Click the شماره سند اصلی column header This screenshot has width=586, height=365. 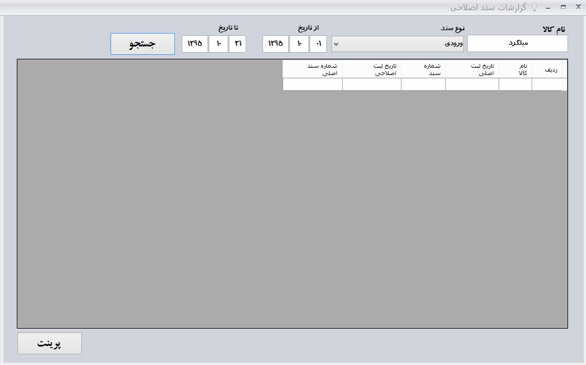pyautogui.click(x=313, y=69)
